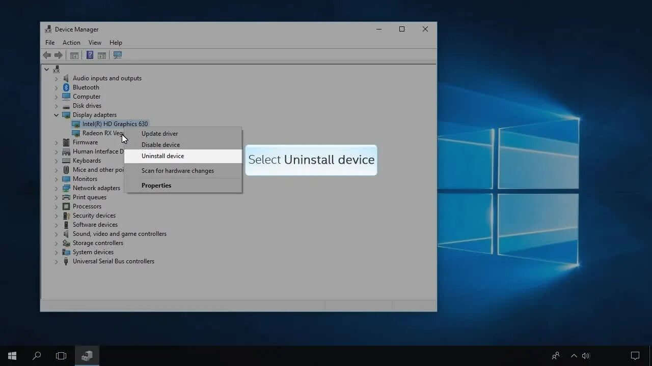
Task: Click the Show/Hide console tree toolbar icon
Action: (74, 55)
